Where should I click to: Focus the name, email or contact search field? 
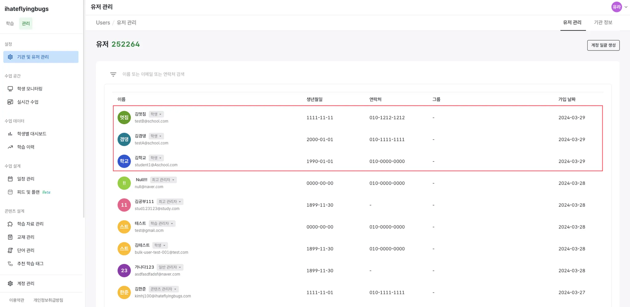(154, 74)
